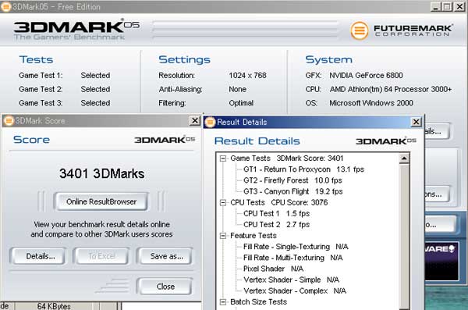Screen dimensions: 468x310
Task: Click Game Test 3 Selected value
Action: click(95, 103)
